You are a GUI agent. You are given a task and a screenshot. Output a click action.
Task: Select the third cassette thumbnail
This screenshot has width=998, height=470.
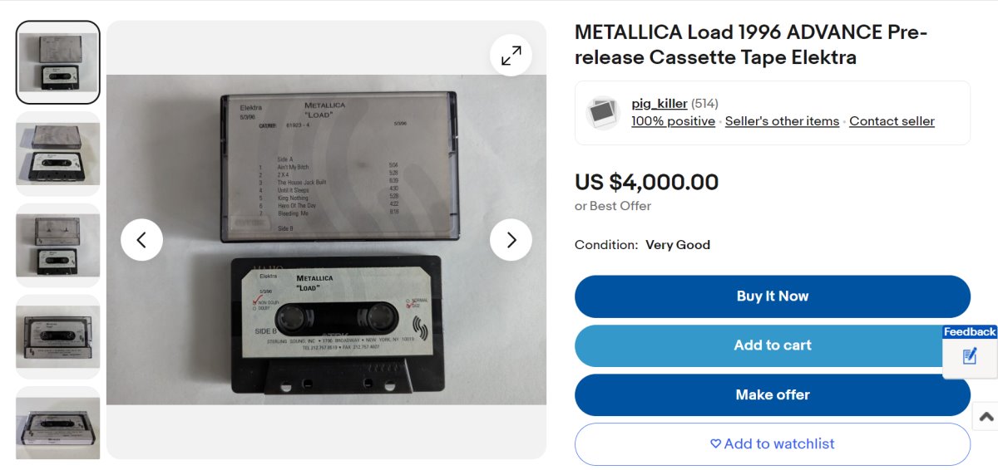tap(58, 245)
